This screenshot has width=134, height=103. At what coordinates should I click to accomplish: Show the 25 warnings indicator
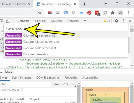point(107,21)
